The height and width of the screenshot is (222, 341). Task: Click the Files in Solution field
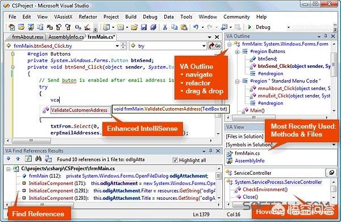tap(244, 137)
